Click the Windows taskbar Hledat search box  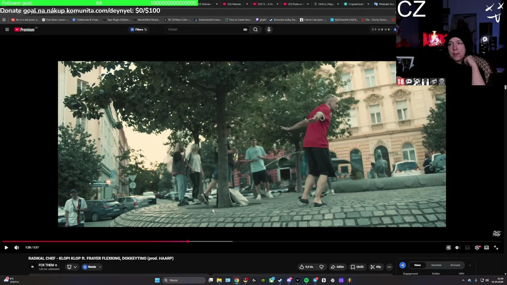point(185,280)
